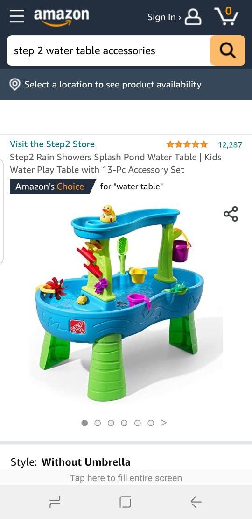Screen dimensions: 252x519
Task: Select the first image carousel dot
Action: (84, 423)
